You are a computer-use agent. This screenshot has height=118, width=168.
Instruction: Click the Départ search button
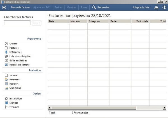pyautogui.click(x=36, y=23)
